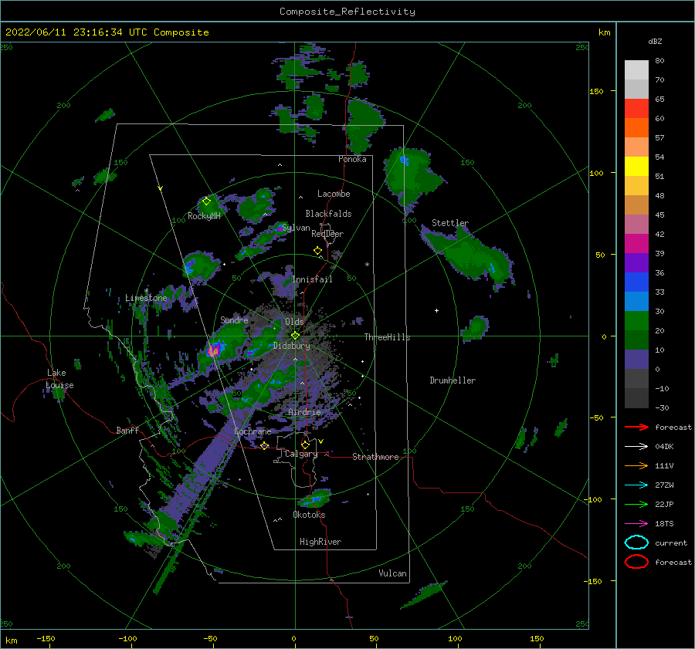The height and width of the screenshot is (649, 695).
Task: Select the Lake Louise label
Action: (59, 379)
